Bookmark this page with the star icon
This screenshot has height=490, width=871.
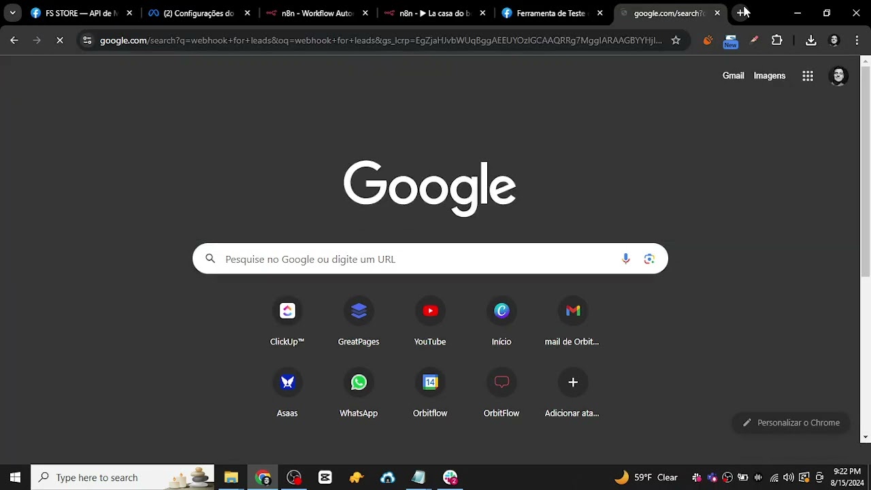click(x=676, y=41)
